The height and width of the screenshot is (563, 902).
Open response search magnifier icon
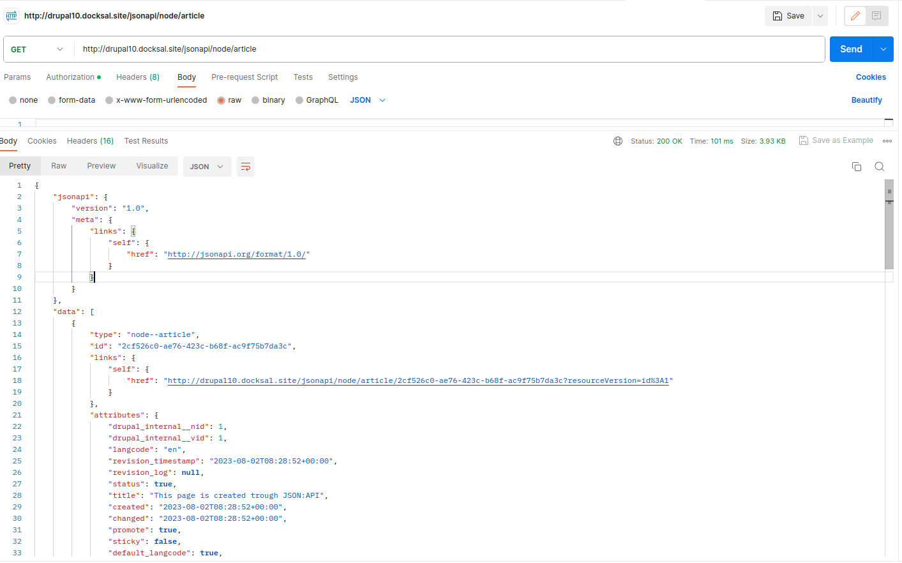tap(879, 167)
